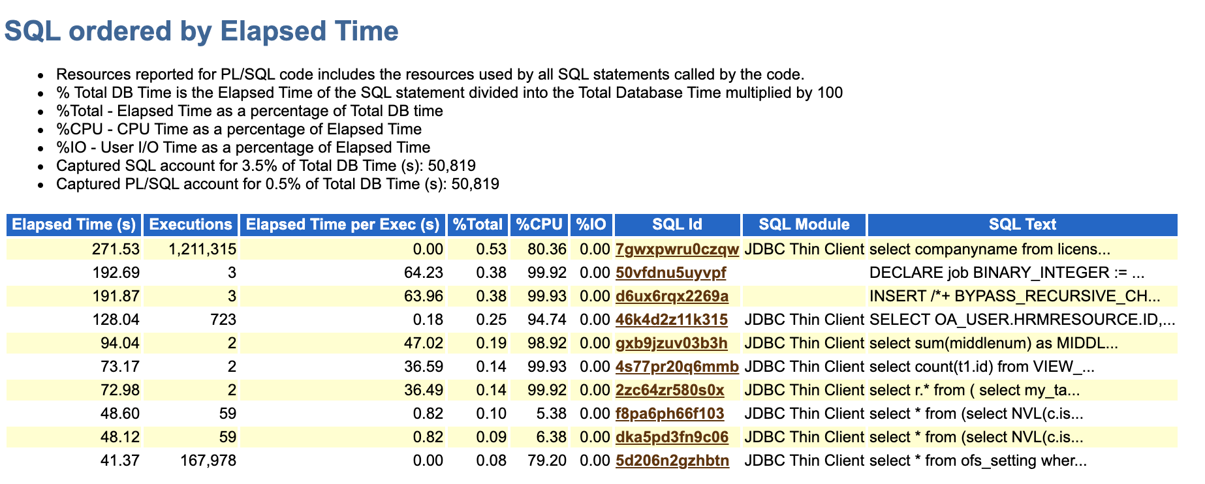The width and height of the screenshot is (1205, 484).
Task: Select executions value 1,211,315
Action: (x=202, y=249)
